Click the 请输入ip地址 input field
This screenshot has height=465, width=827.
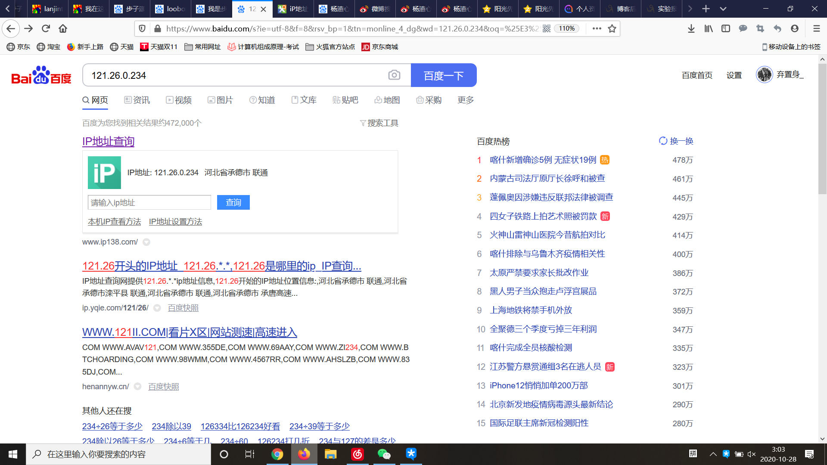click(x=149, y=202)
